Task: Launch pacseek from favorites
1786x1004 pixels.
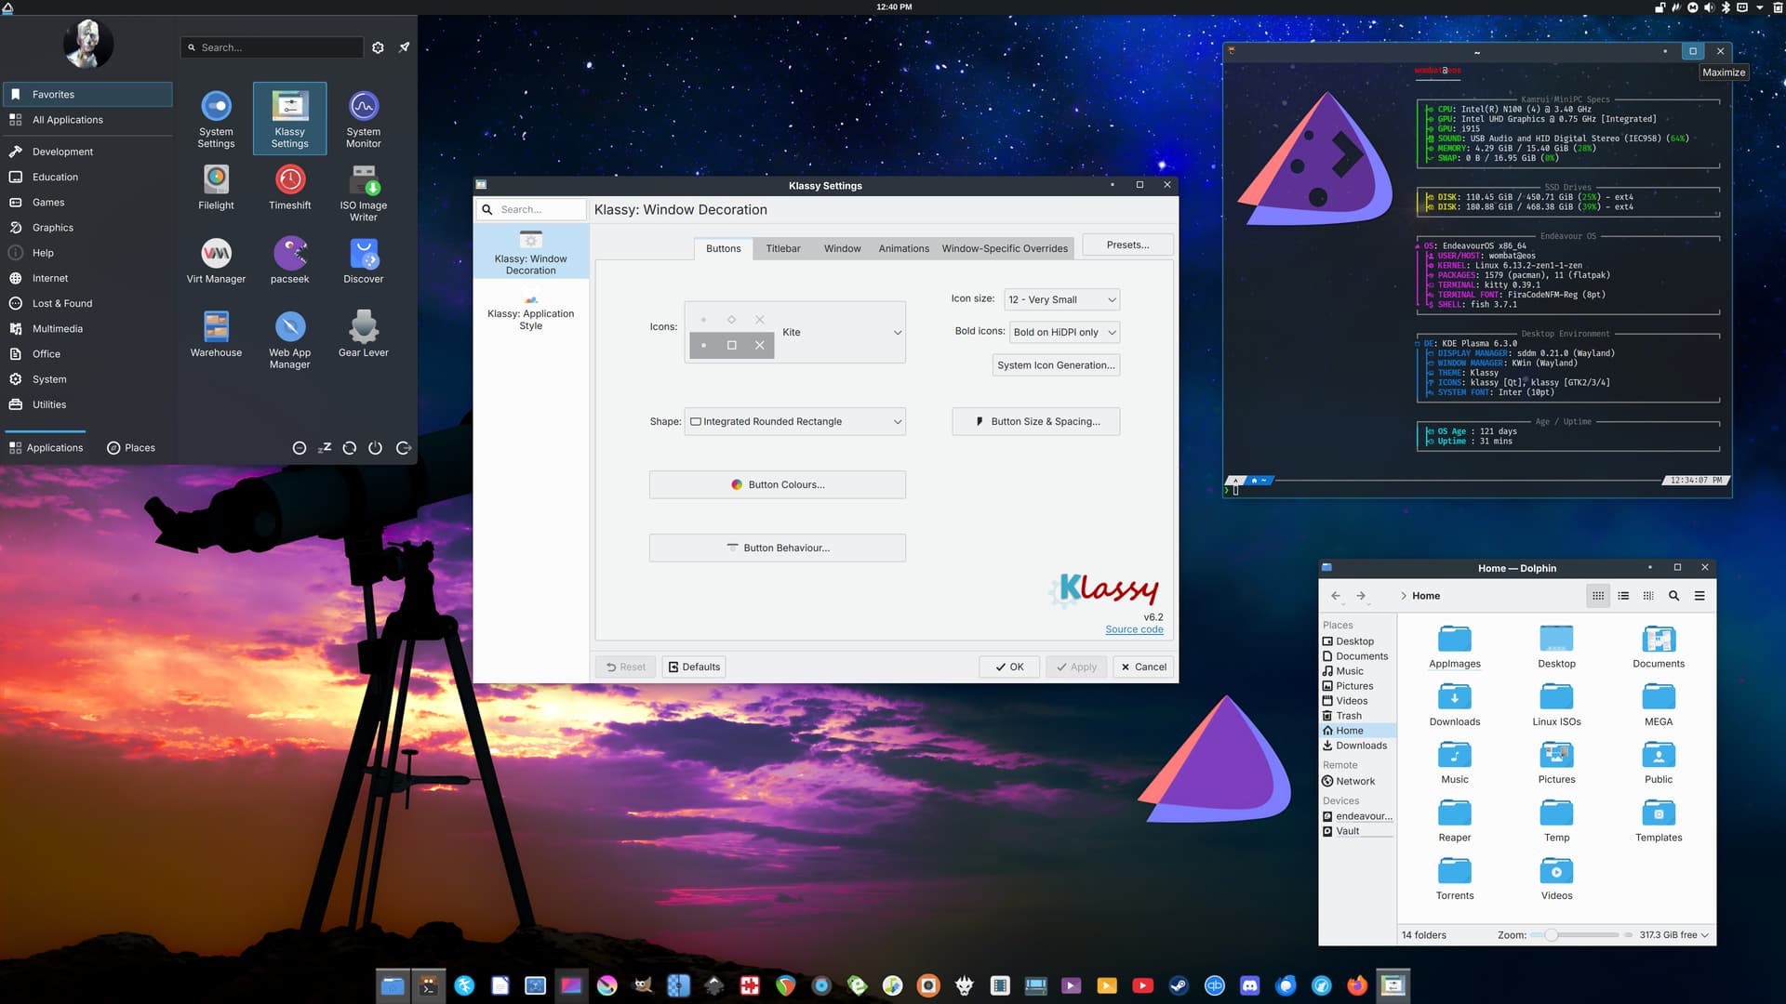Action: [x=289, y=260]
